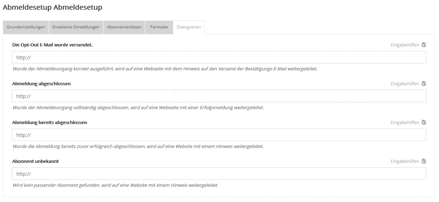Switch to the Erweiterte Einstellungen tab
The width and height of the screenshot is (439, 202).
point(76,27)
